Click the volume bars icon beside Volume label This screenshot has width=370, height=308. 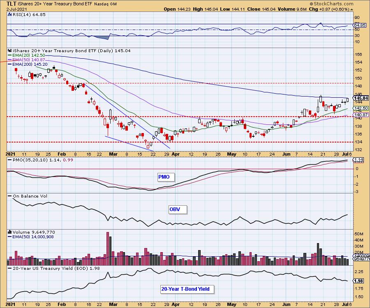(x=10, y=232)
